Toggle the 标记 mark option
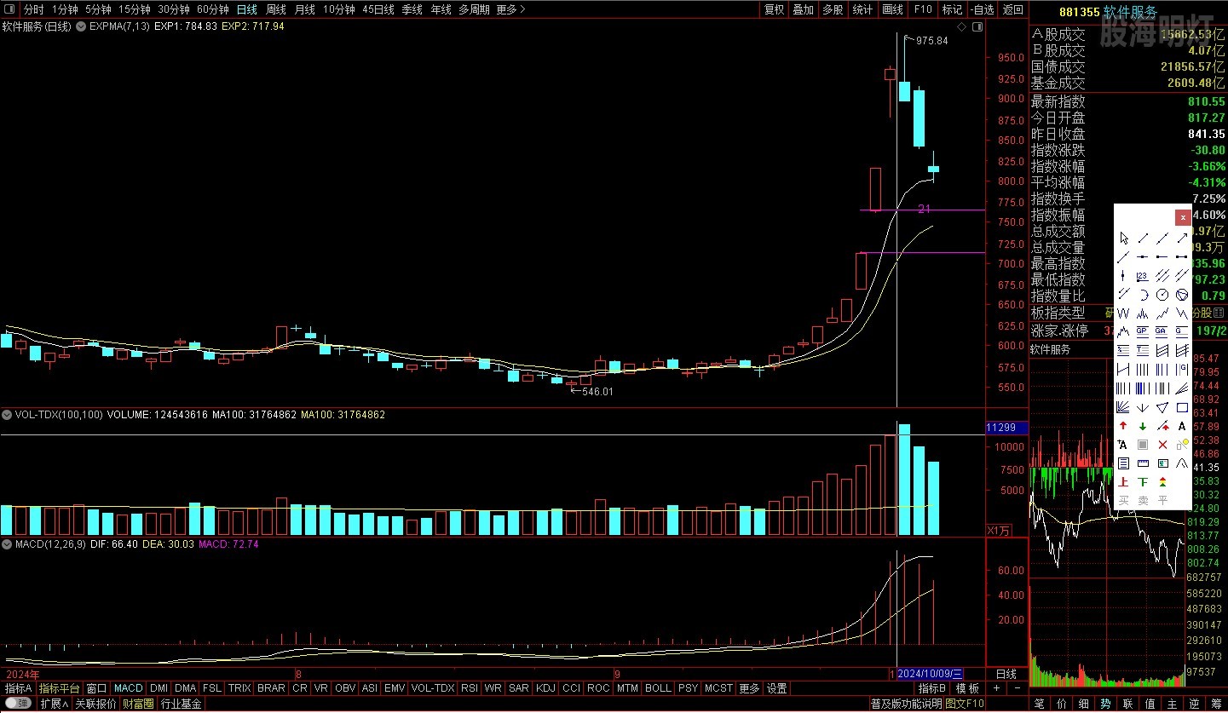Image resolution: width=1228 pixels, height=713 pixels. tap(952, 9)
